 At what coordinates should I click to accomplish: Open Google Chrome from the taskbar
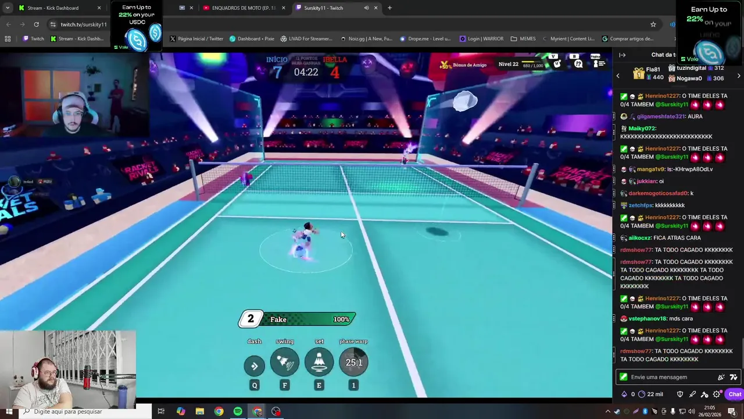pyautogui.click(x=219, y=411)
